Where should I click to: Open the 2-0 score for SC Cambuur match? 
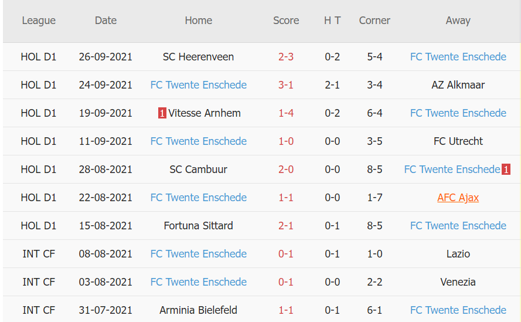[x=286, y=170]
